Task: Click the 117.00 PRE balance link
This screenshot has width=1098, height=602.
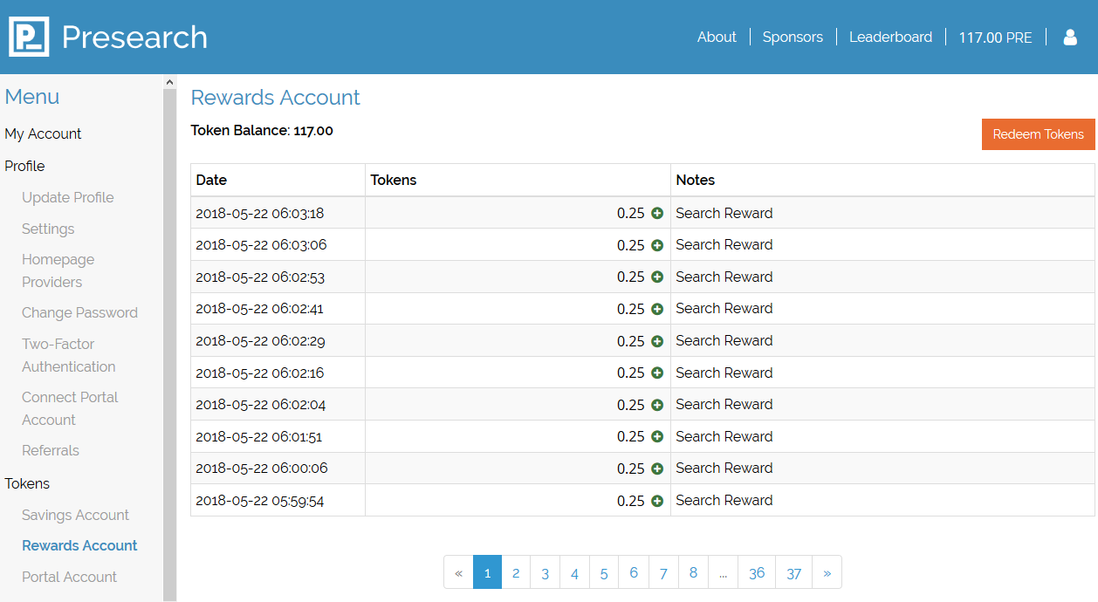Action: [995, 38]
